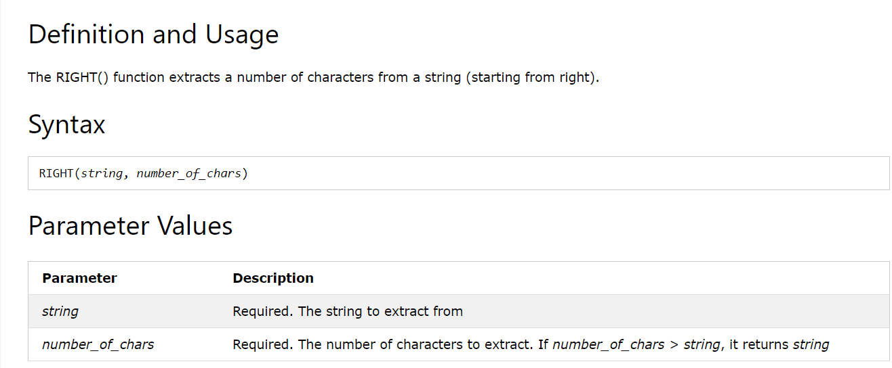Viewport: 892px width, 368px height.
Task: Click the Definition and Usage heading
Action: pyautogui.click(x=153, y=34)
